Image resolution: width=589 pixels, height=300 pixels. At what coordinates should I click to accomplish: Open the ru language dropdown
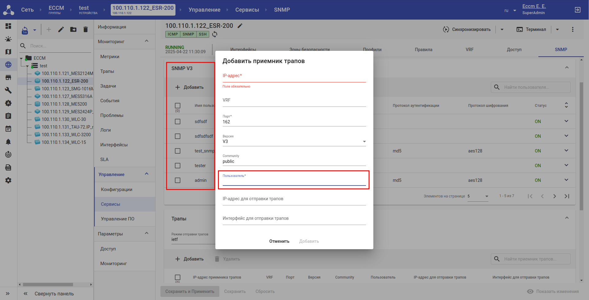pos(510,10)
